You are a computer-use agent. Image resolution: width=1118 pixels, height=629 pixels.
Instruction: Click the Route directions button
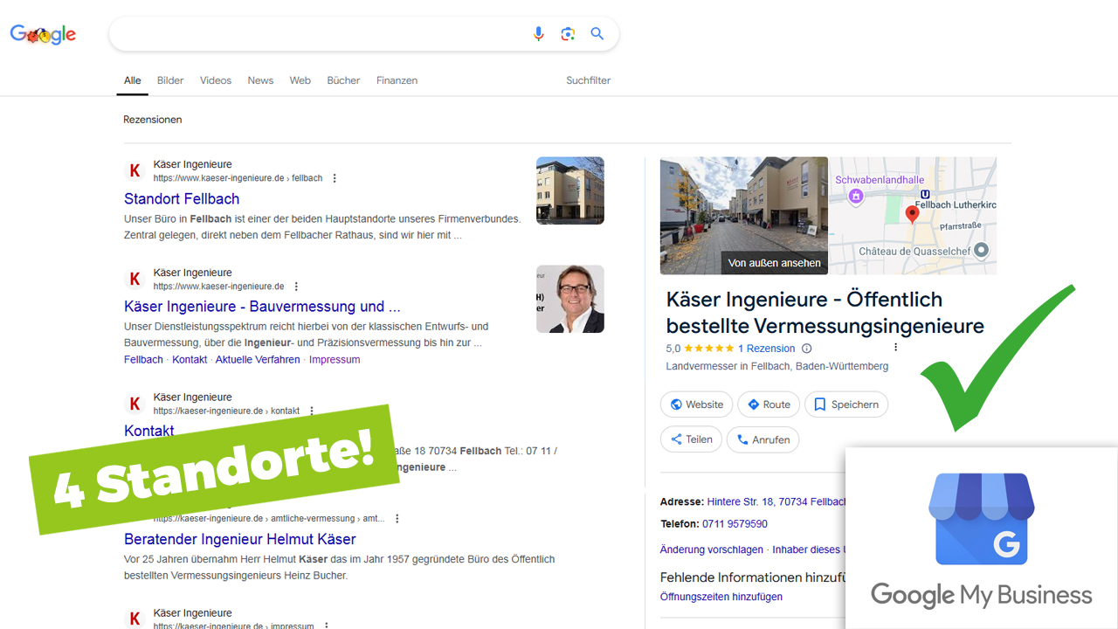pyautogui.click(x=768, y=404)
